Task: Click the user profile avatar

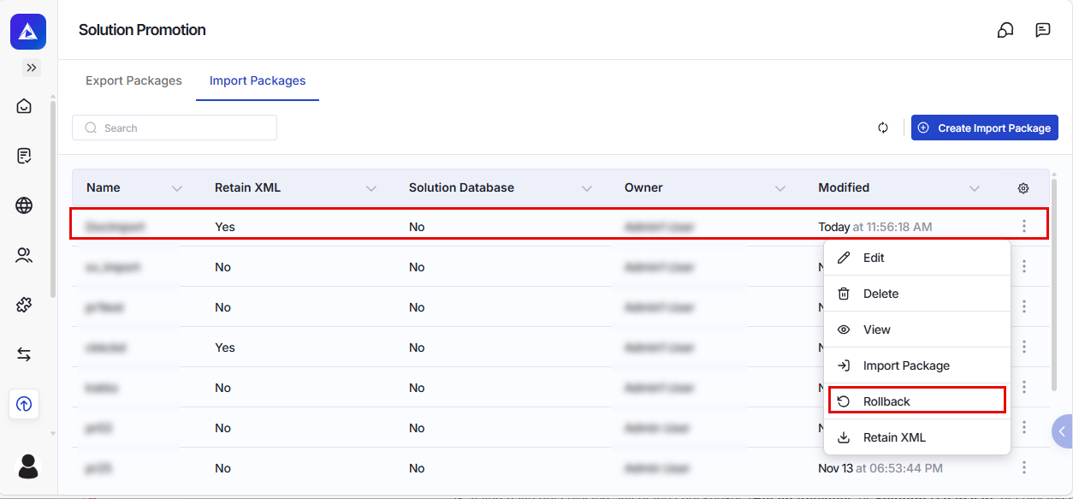Action: coord(28,466)
